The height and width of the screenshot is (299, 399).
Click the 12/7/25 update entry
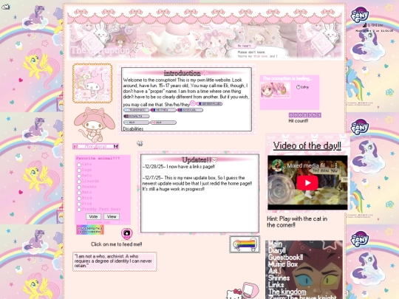[x=197, y=183]
